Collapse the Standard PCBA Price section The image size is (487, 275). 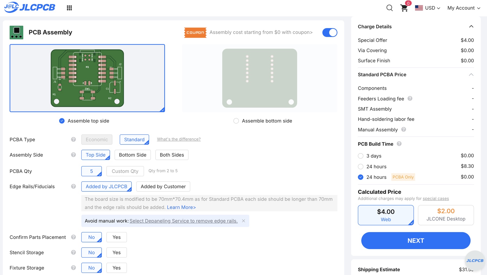pyautogui.click(x=471, y=74)
